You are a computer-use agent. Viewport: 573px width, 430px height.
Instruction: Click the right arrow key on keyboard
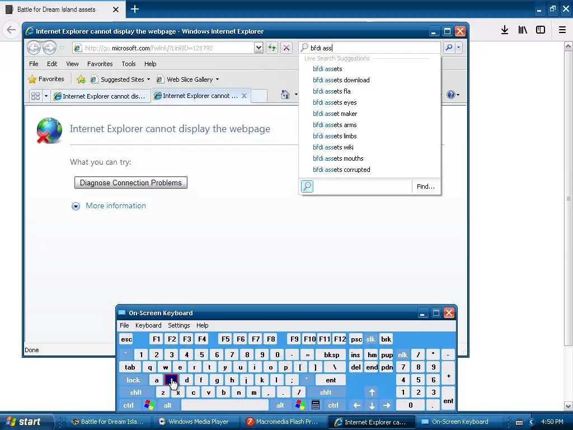pyautogui.click(x=387, y=405)
